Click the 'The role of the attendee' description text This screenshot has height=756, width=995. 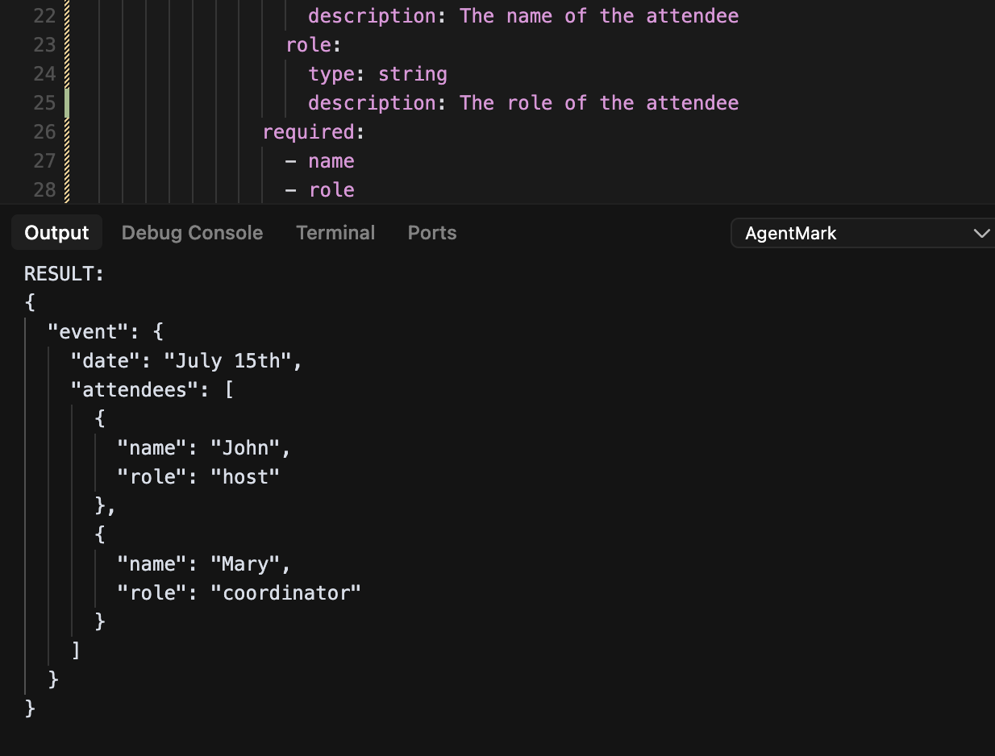coord(599,103)
